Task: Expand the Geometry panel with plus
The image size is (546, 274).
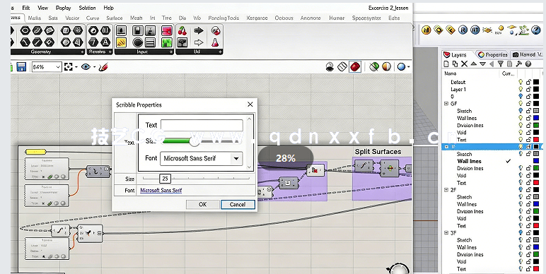Action: (83, 52)
